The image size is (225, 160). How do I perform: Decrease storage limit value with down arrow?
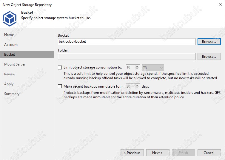pos(137,69)
